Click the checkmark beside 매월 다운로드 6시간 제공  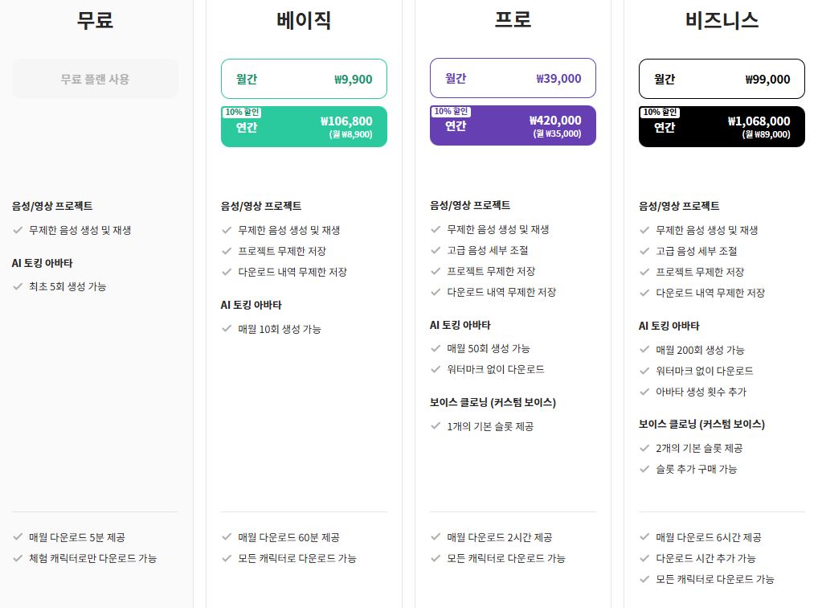(x=644, y=537)
